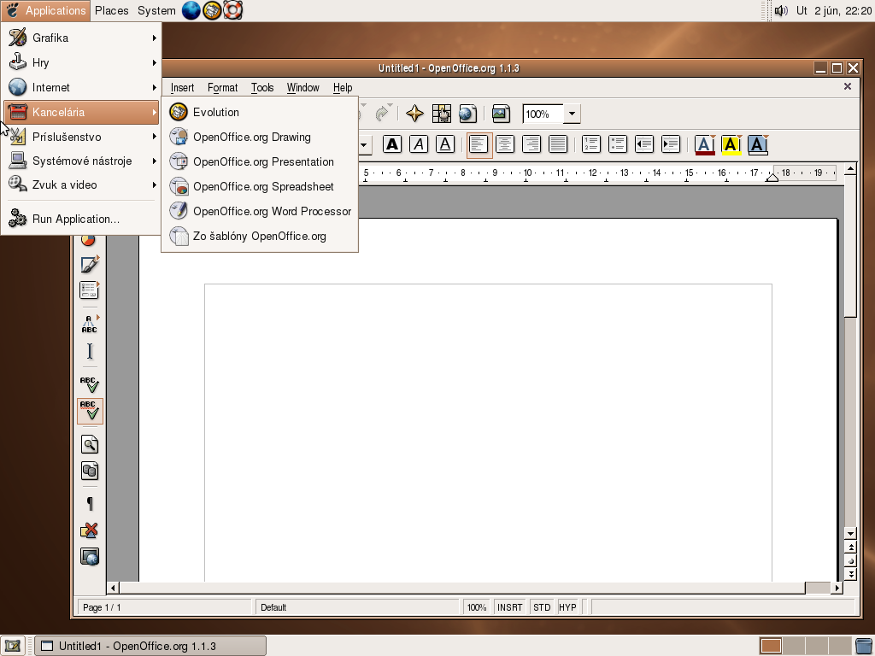Toggle Italic formatting
This screenshot has width=875, height=656.
[419, 144]
